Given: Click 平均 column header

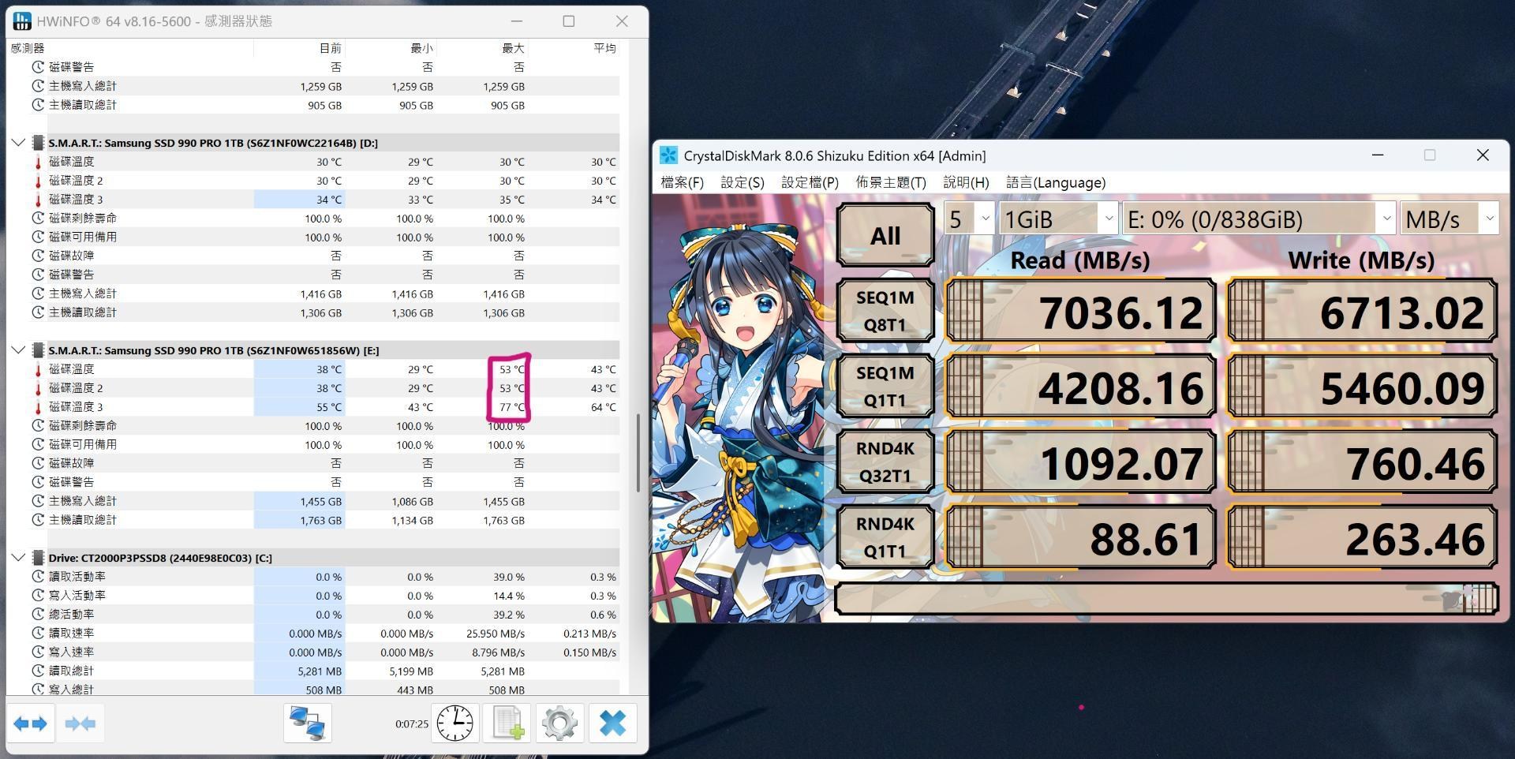Looking at the screenshot, I should [x=605, y=48].
